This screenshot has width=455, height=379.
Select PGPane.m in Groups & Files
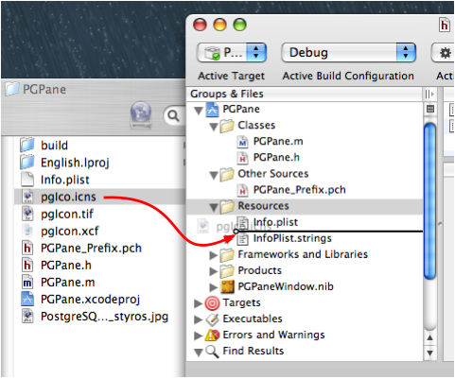coord(278,142)
